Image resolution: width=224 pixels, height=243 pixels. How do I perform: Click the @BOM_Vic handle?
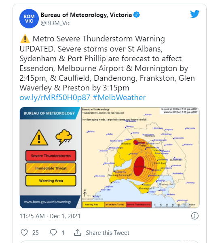(55, 23)
